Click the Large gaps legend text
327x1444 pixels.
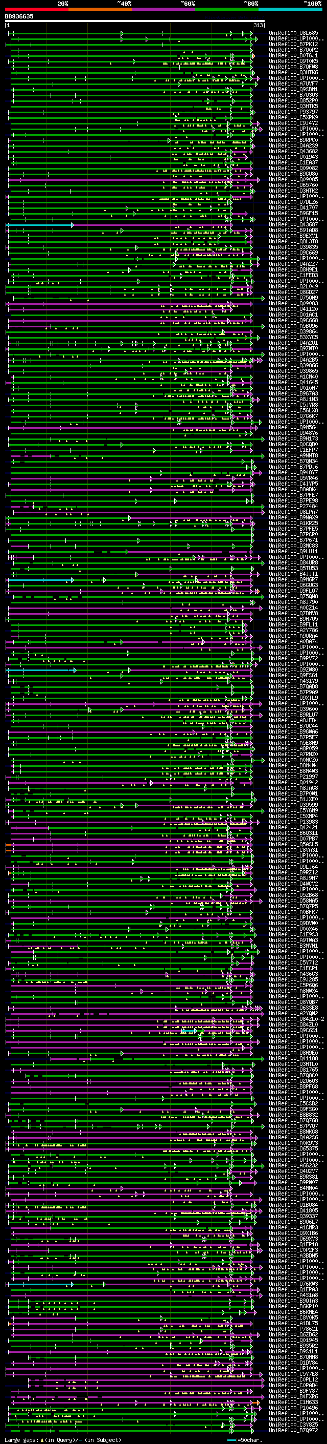[x=21, y=1439]
